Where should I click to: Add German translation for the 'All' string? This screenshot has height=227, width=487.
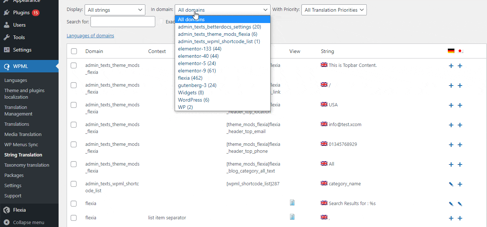point(451,164)
